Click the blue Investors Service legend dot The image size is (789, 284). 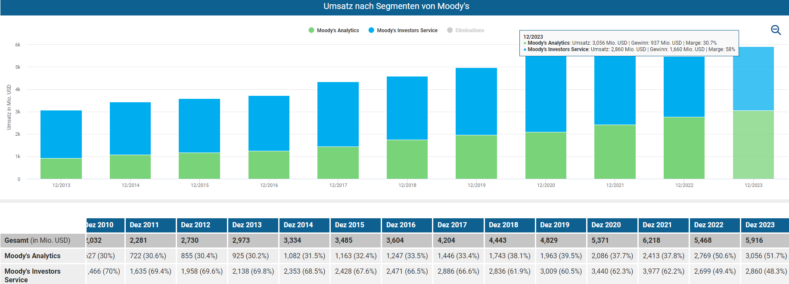pos(371,30)
